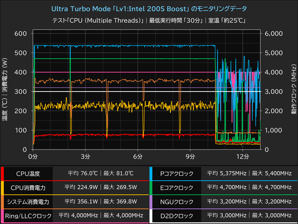Select the white Ring/LLCクロック legend marker
Image resolution: width=298 pixels, height=224 pixels.
(x=3, y=215)
